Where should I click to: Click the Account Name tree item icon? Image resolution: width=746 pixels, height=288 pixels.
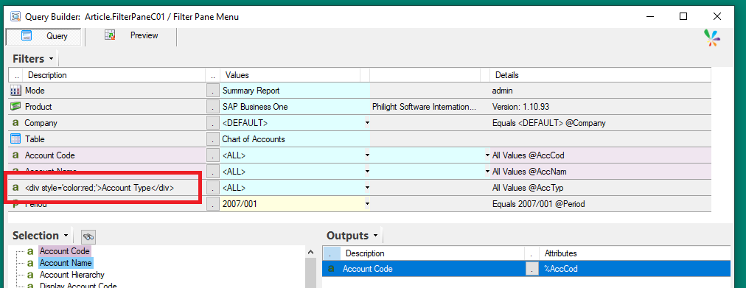30,263
